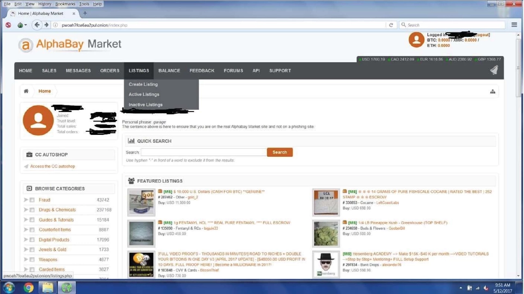The height and width of the screenshot is (294, 524).
Task: Launch Google Chrome from the taskbar
Action: 28,288
